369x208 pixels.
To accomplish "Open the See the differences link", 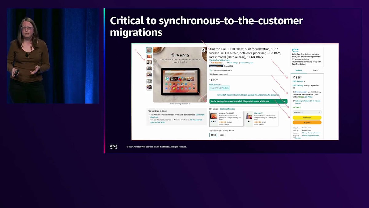I will (x=227, y=109).
